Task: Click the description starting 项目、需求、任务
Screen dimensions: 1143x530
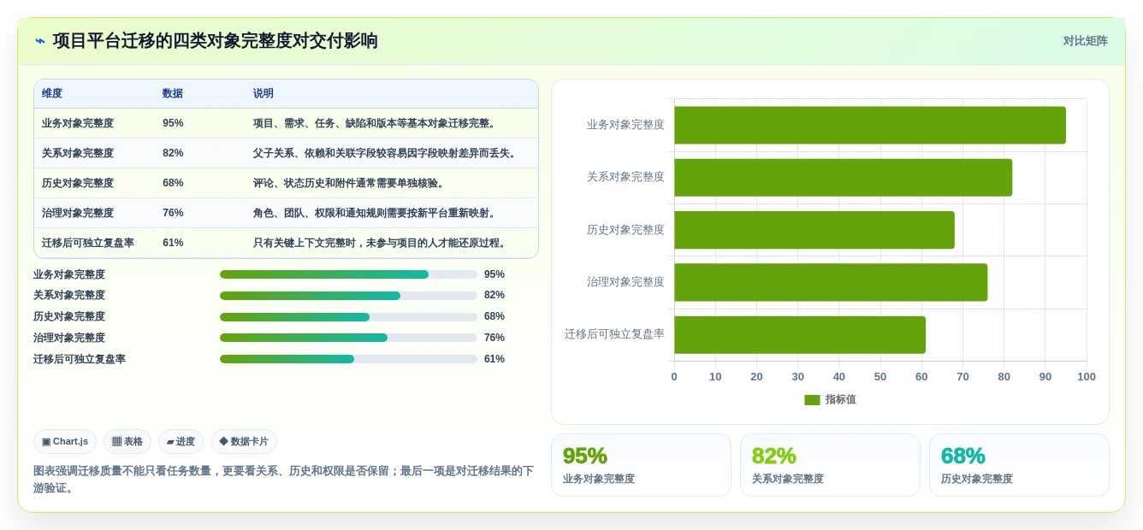Action: pos(375,123)
